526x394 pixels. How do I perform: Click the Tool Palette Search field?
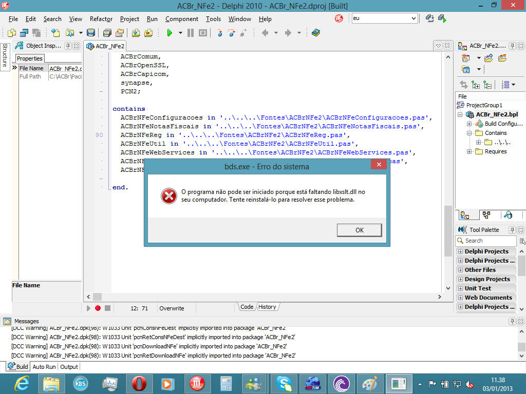coord(486,241)
